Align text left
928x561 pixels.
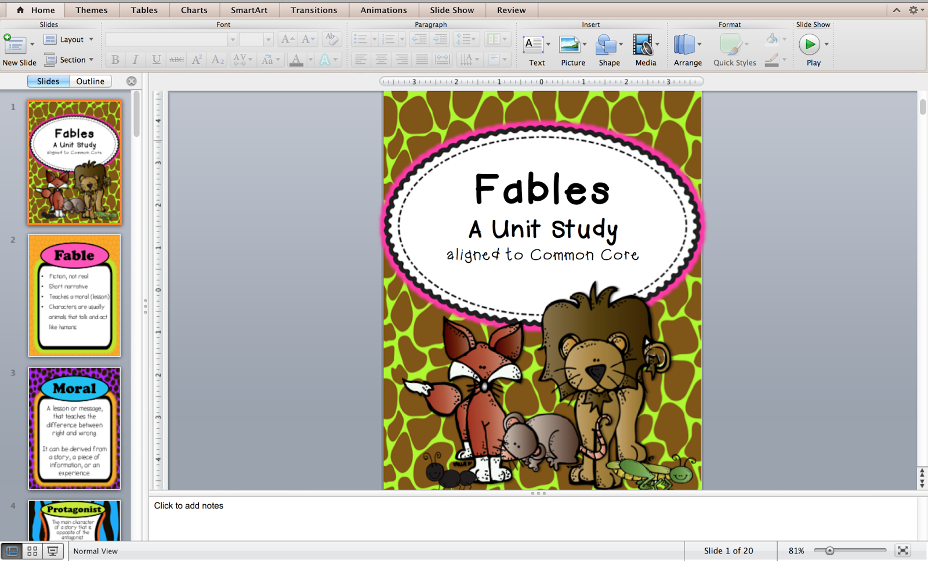click(361, 59)
